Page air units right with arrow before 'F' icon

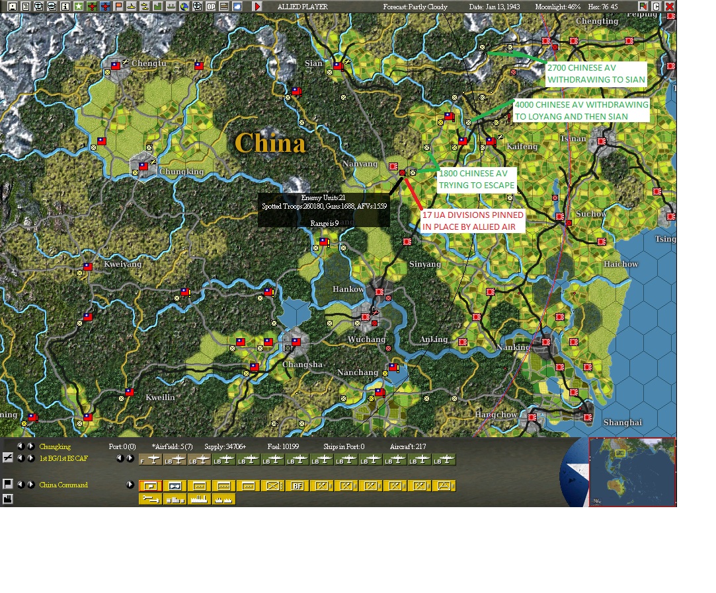130,458
